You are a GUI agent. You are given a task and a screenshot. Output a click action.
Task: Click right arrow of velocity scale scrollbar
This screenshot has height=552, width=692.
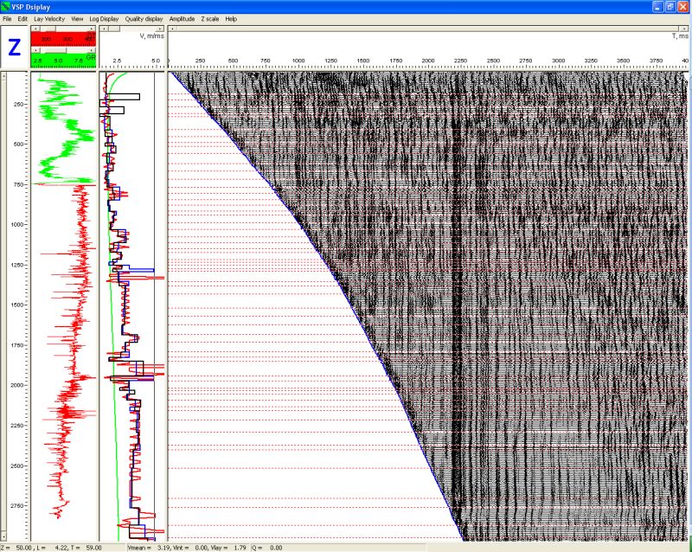pos(161,29)
